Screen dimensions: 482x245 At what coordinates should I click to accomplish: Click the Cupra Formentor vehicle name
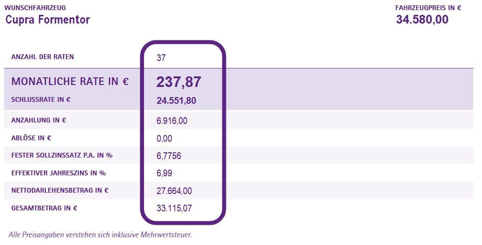pyautogui.click(x=48, y=20)
